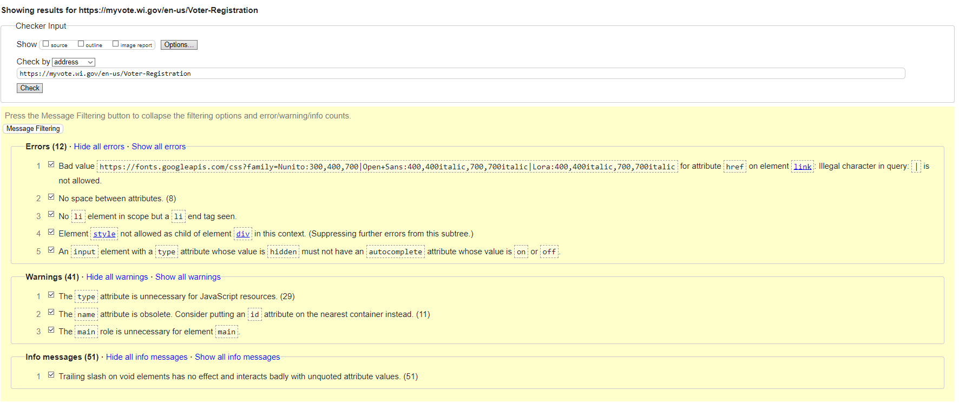This screenshot has width=959, height=403.
Task: Click the Errors (12) heading text
Action: click(46, 147)
